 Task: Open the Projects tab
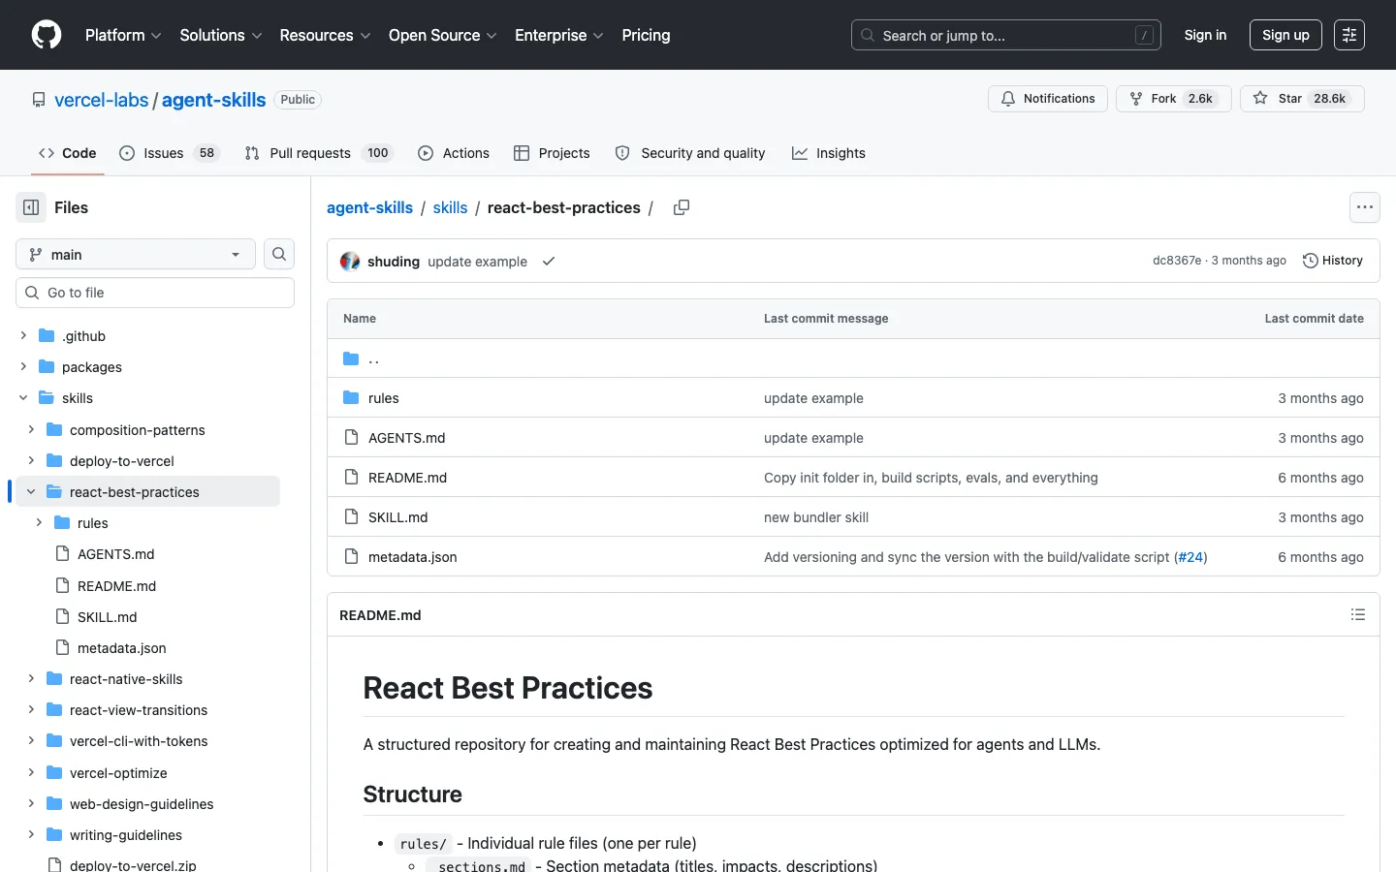(552, 153)
